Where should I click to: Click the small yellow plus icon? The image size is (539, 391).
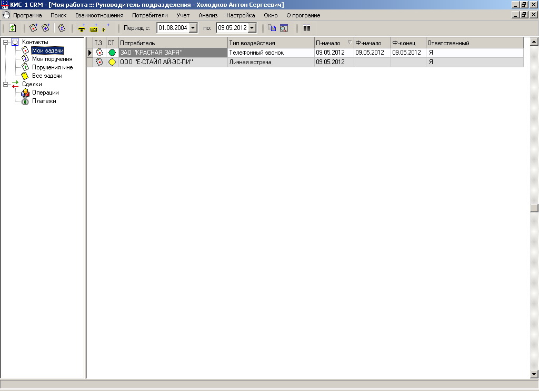(105, 28)
